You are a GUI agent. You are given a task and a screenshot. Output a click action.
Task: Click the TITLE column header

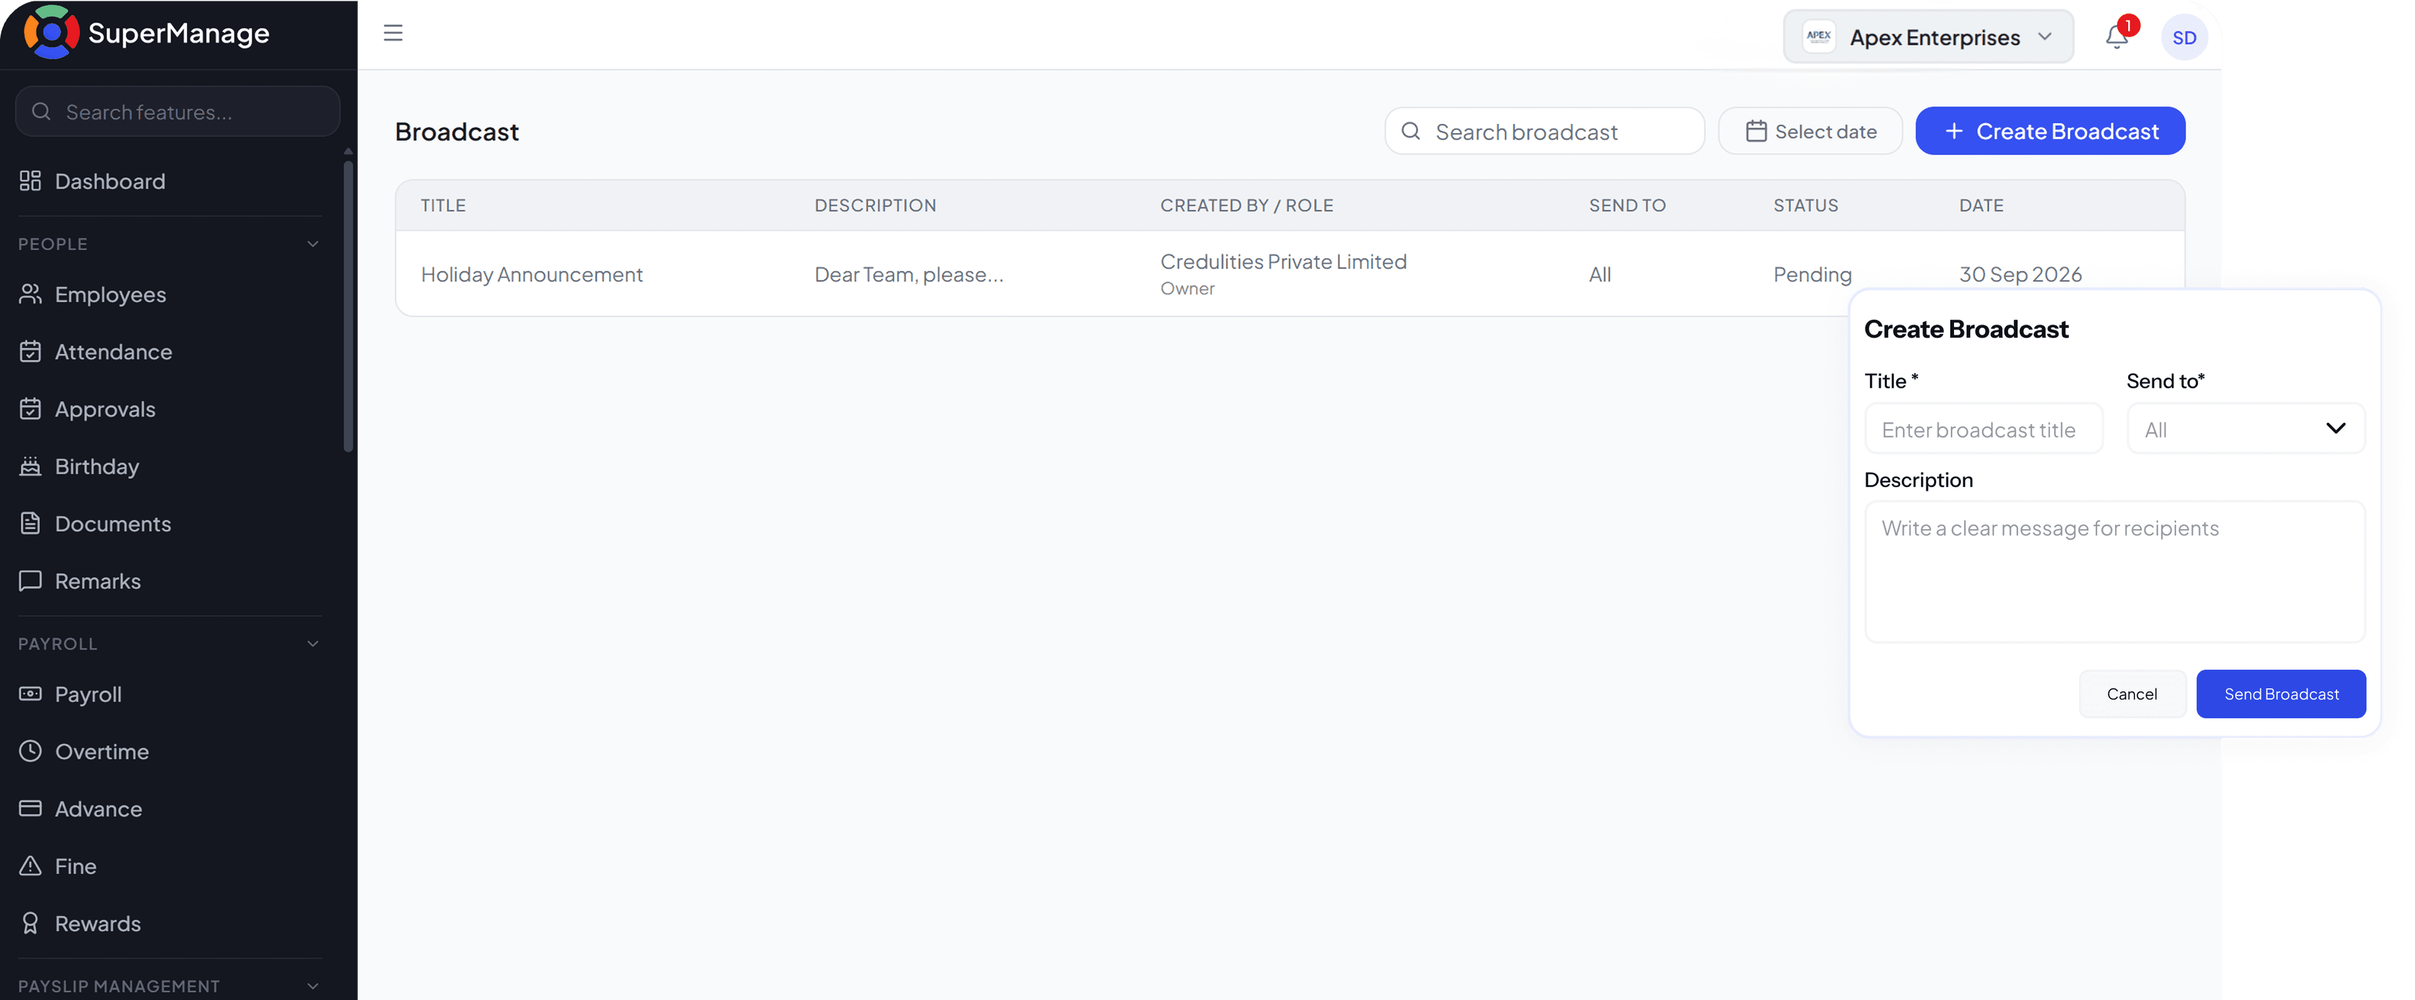coord(443,206)
